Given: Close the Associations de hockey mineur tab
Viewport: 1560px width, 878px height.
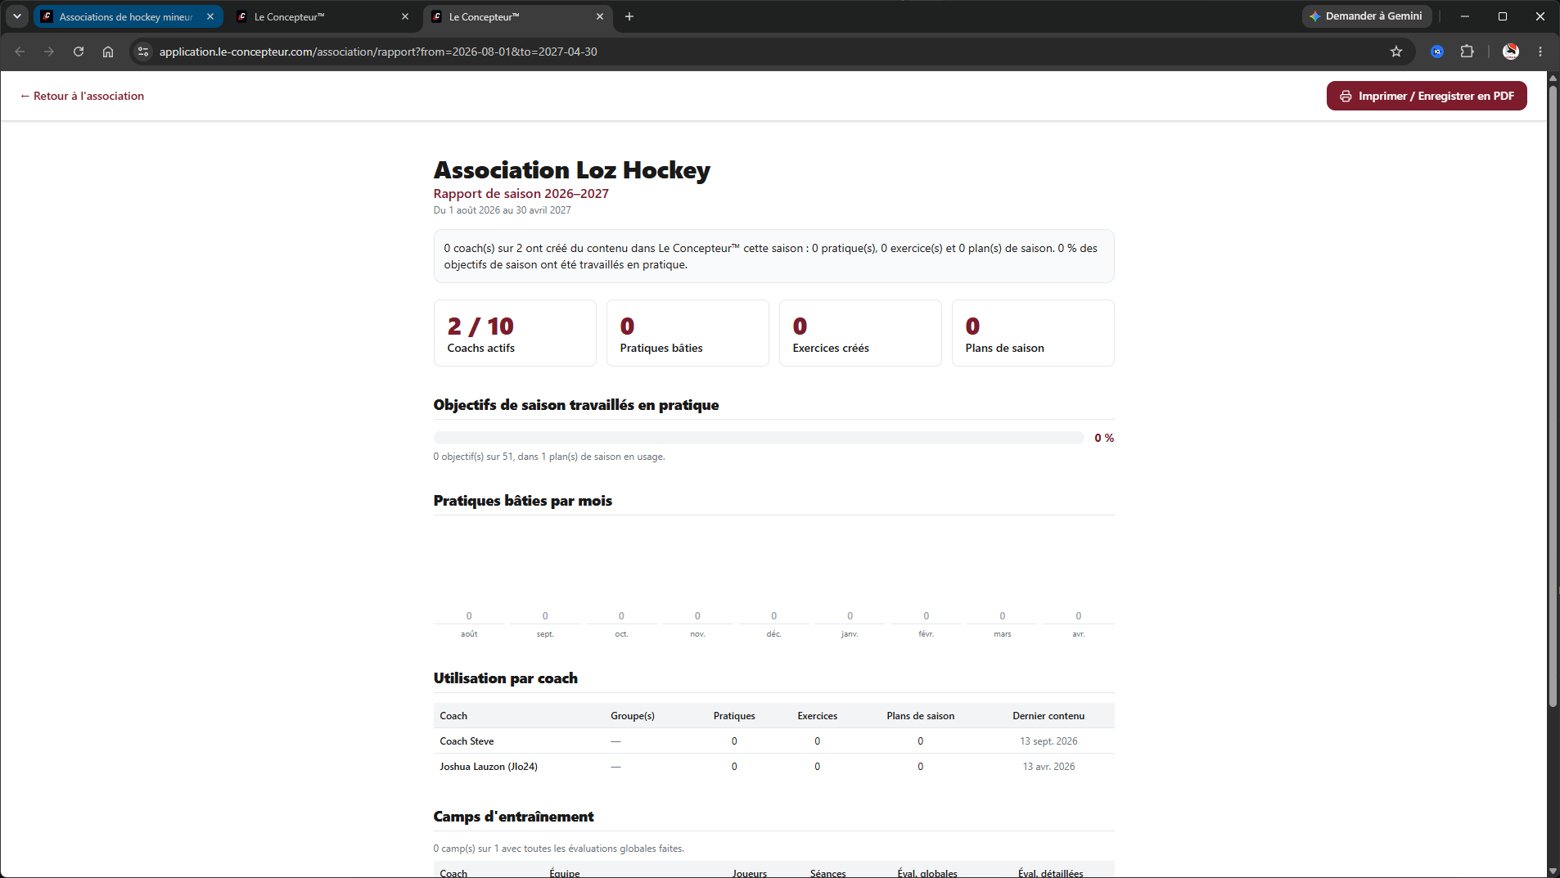Looking at the screenshot, I should [210, 16].
